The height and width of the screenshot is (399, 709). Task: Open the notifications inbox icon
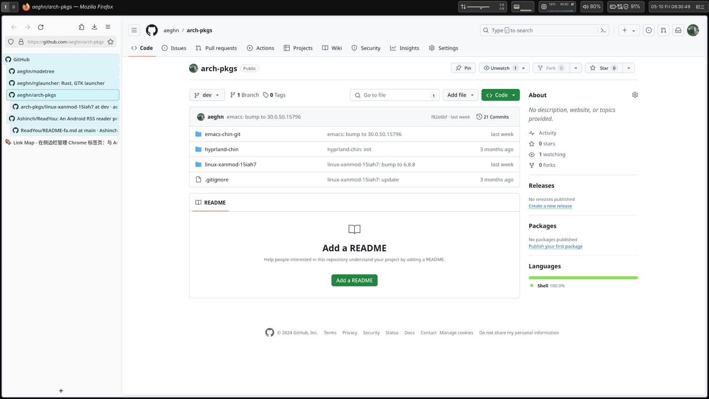[x=678, y=30]
